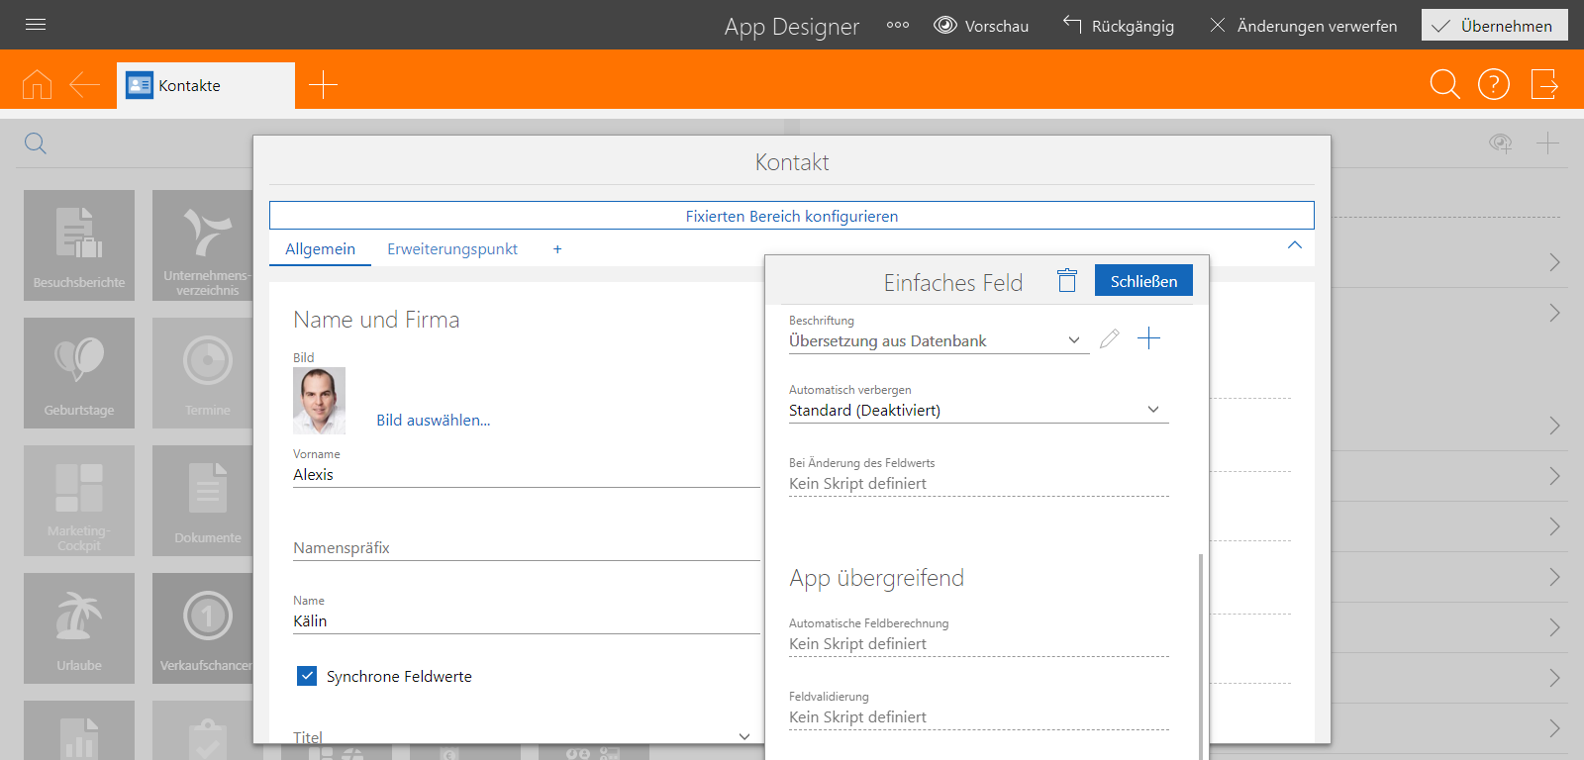Apply changes with Übernehmen button
Image resolution: width=1584 pixels, height=760 pixels.
[1495, 26]
